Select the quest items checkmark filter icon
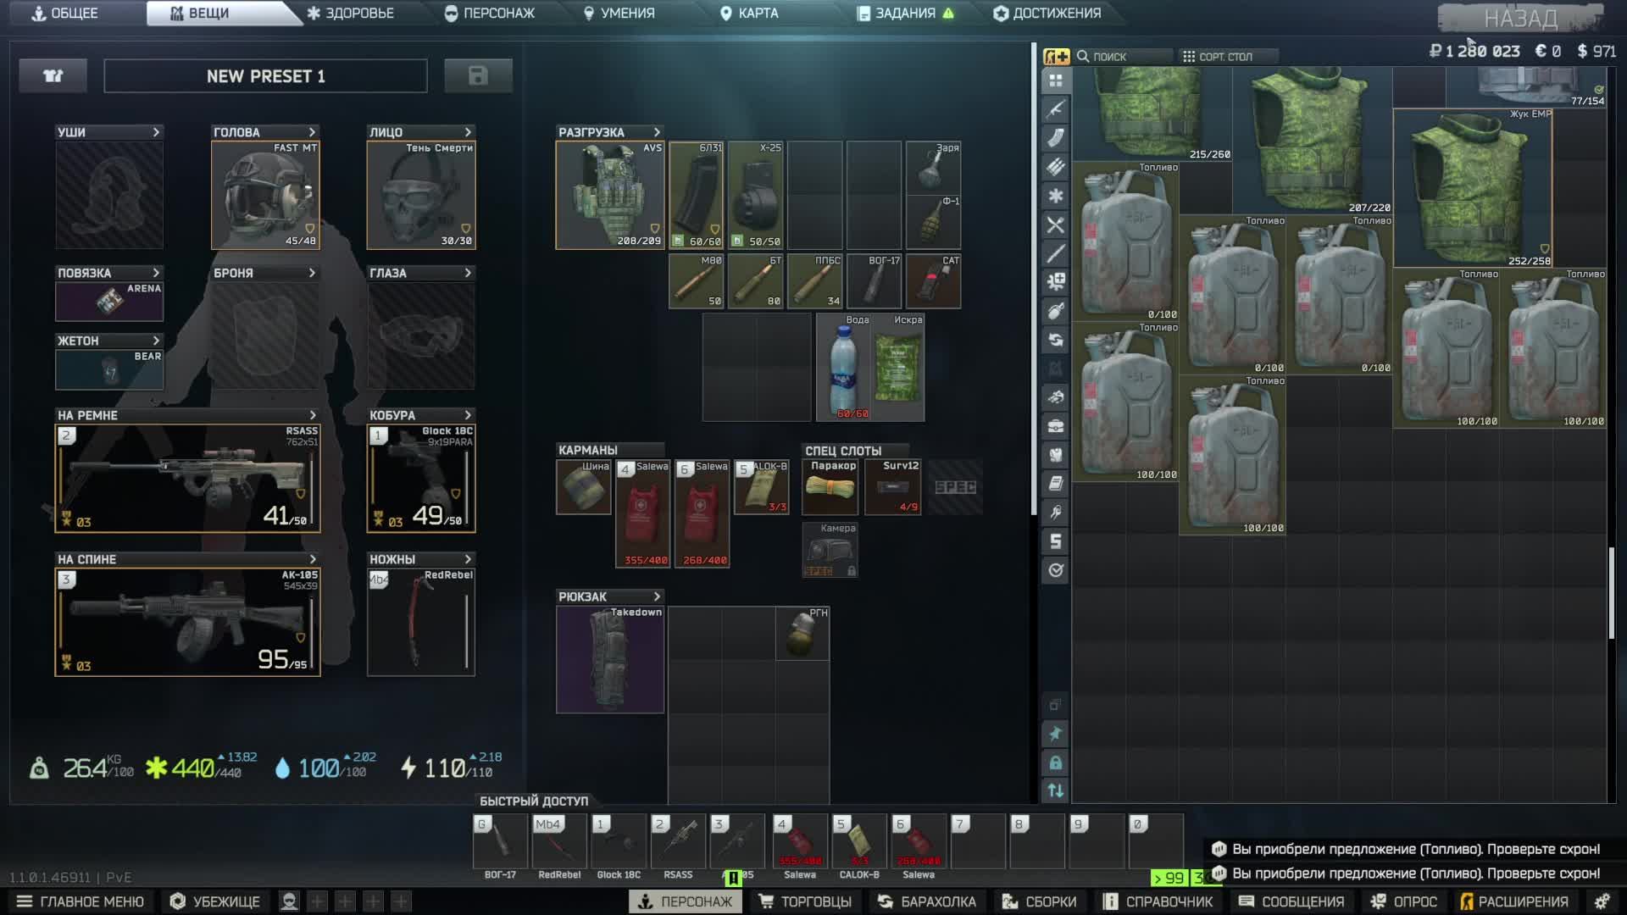This screenshot has width=1627, height=915. (1055, 570)
